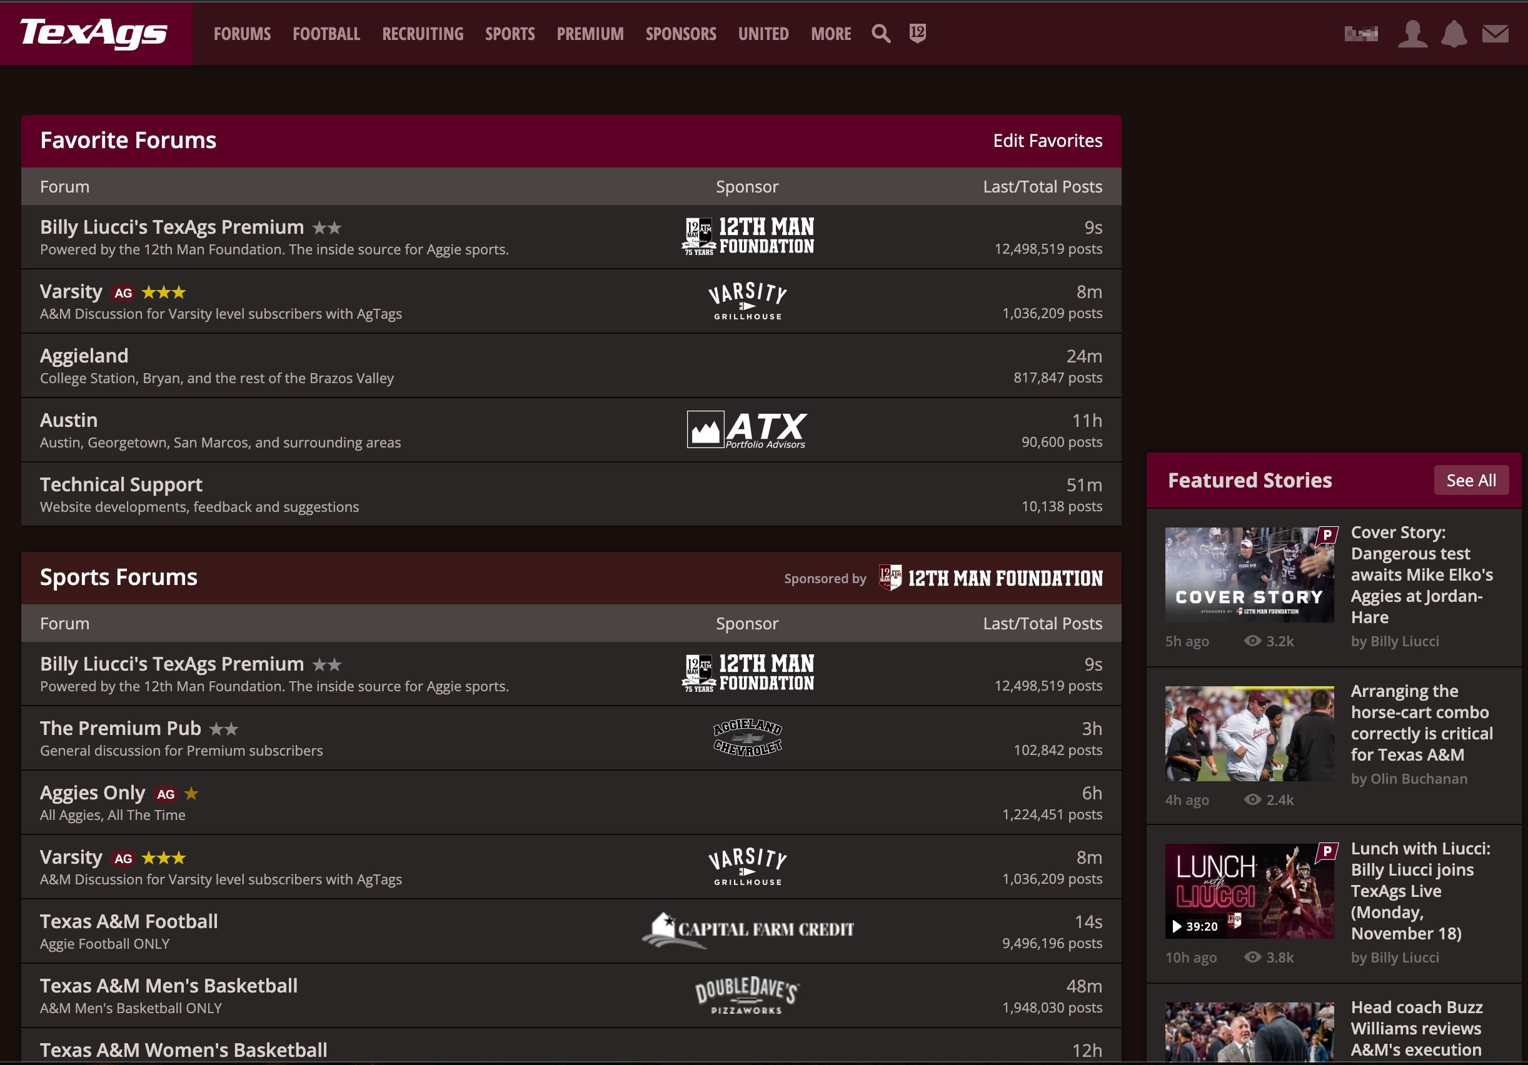The width and height of the screenshot is (1528, 1065).
Task: Open the FORUMS menu item
Action: coord(240,32)
